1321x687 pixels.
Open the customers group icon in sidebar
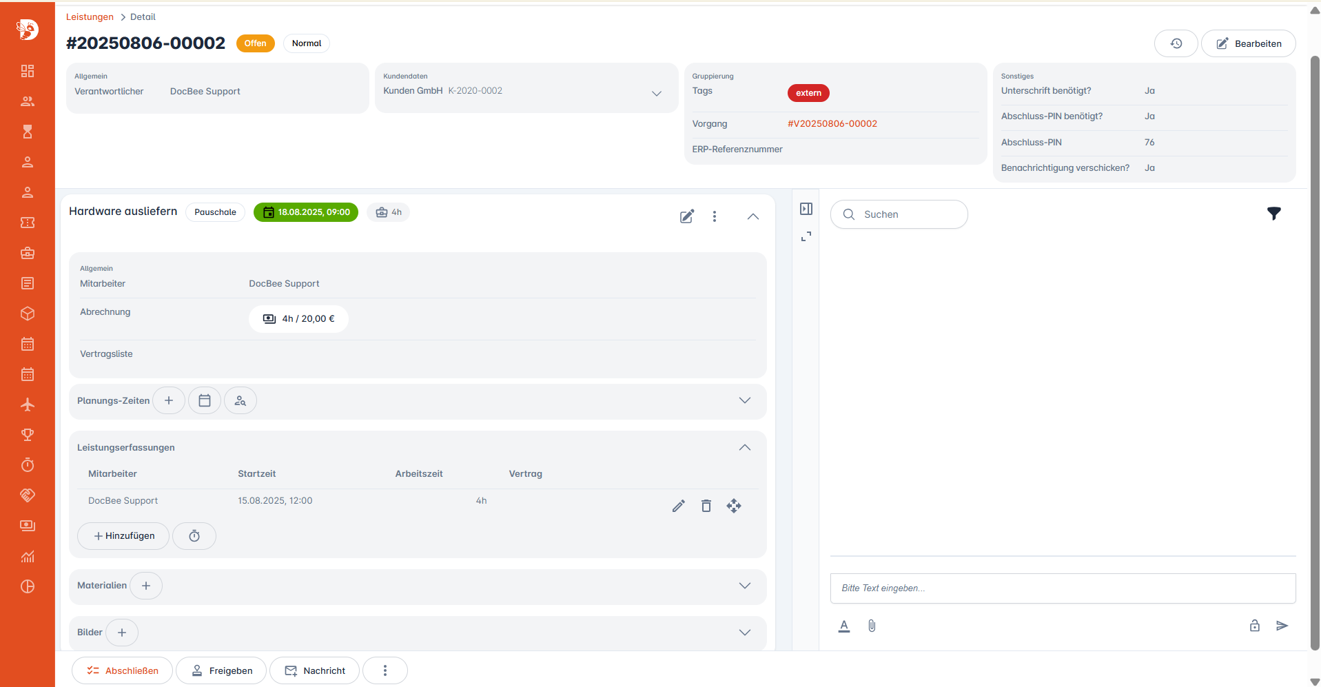coord(28,101)
